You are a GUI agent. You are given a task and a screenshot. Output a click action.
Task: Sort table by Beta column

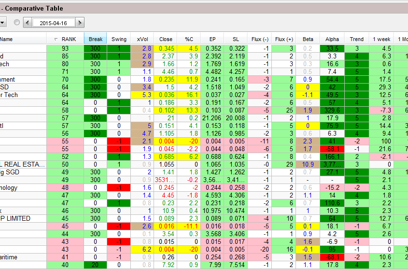tap(308, 39)
